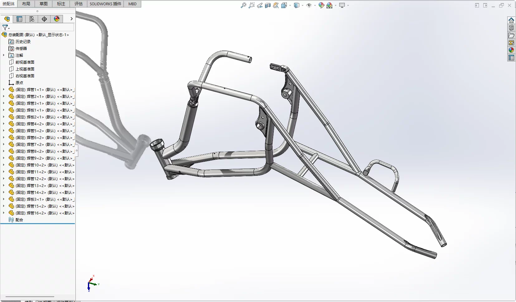The height and width of the screenshot is (302, 516).
Task: Click the Previous View icon
Action: [260, 5]
